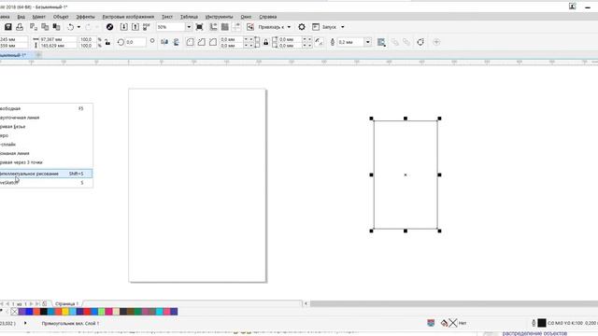This screenshot has width=598, height=336.
Task: Click the object width field 97,367 мм
Action: [x=58, y=39]
